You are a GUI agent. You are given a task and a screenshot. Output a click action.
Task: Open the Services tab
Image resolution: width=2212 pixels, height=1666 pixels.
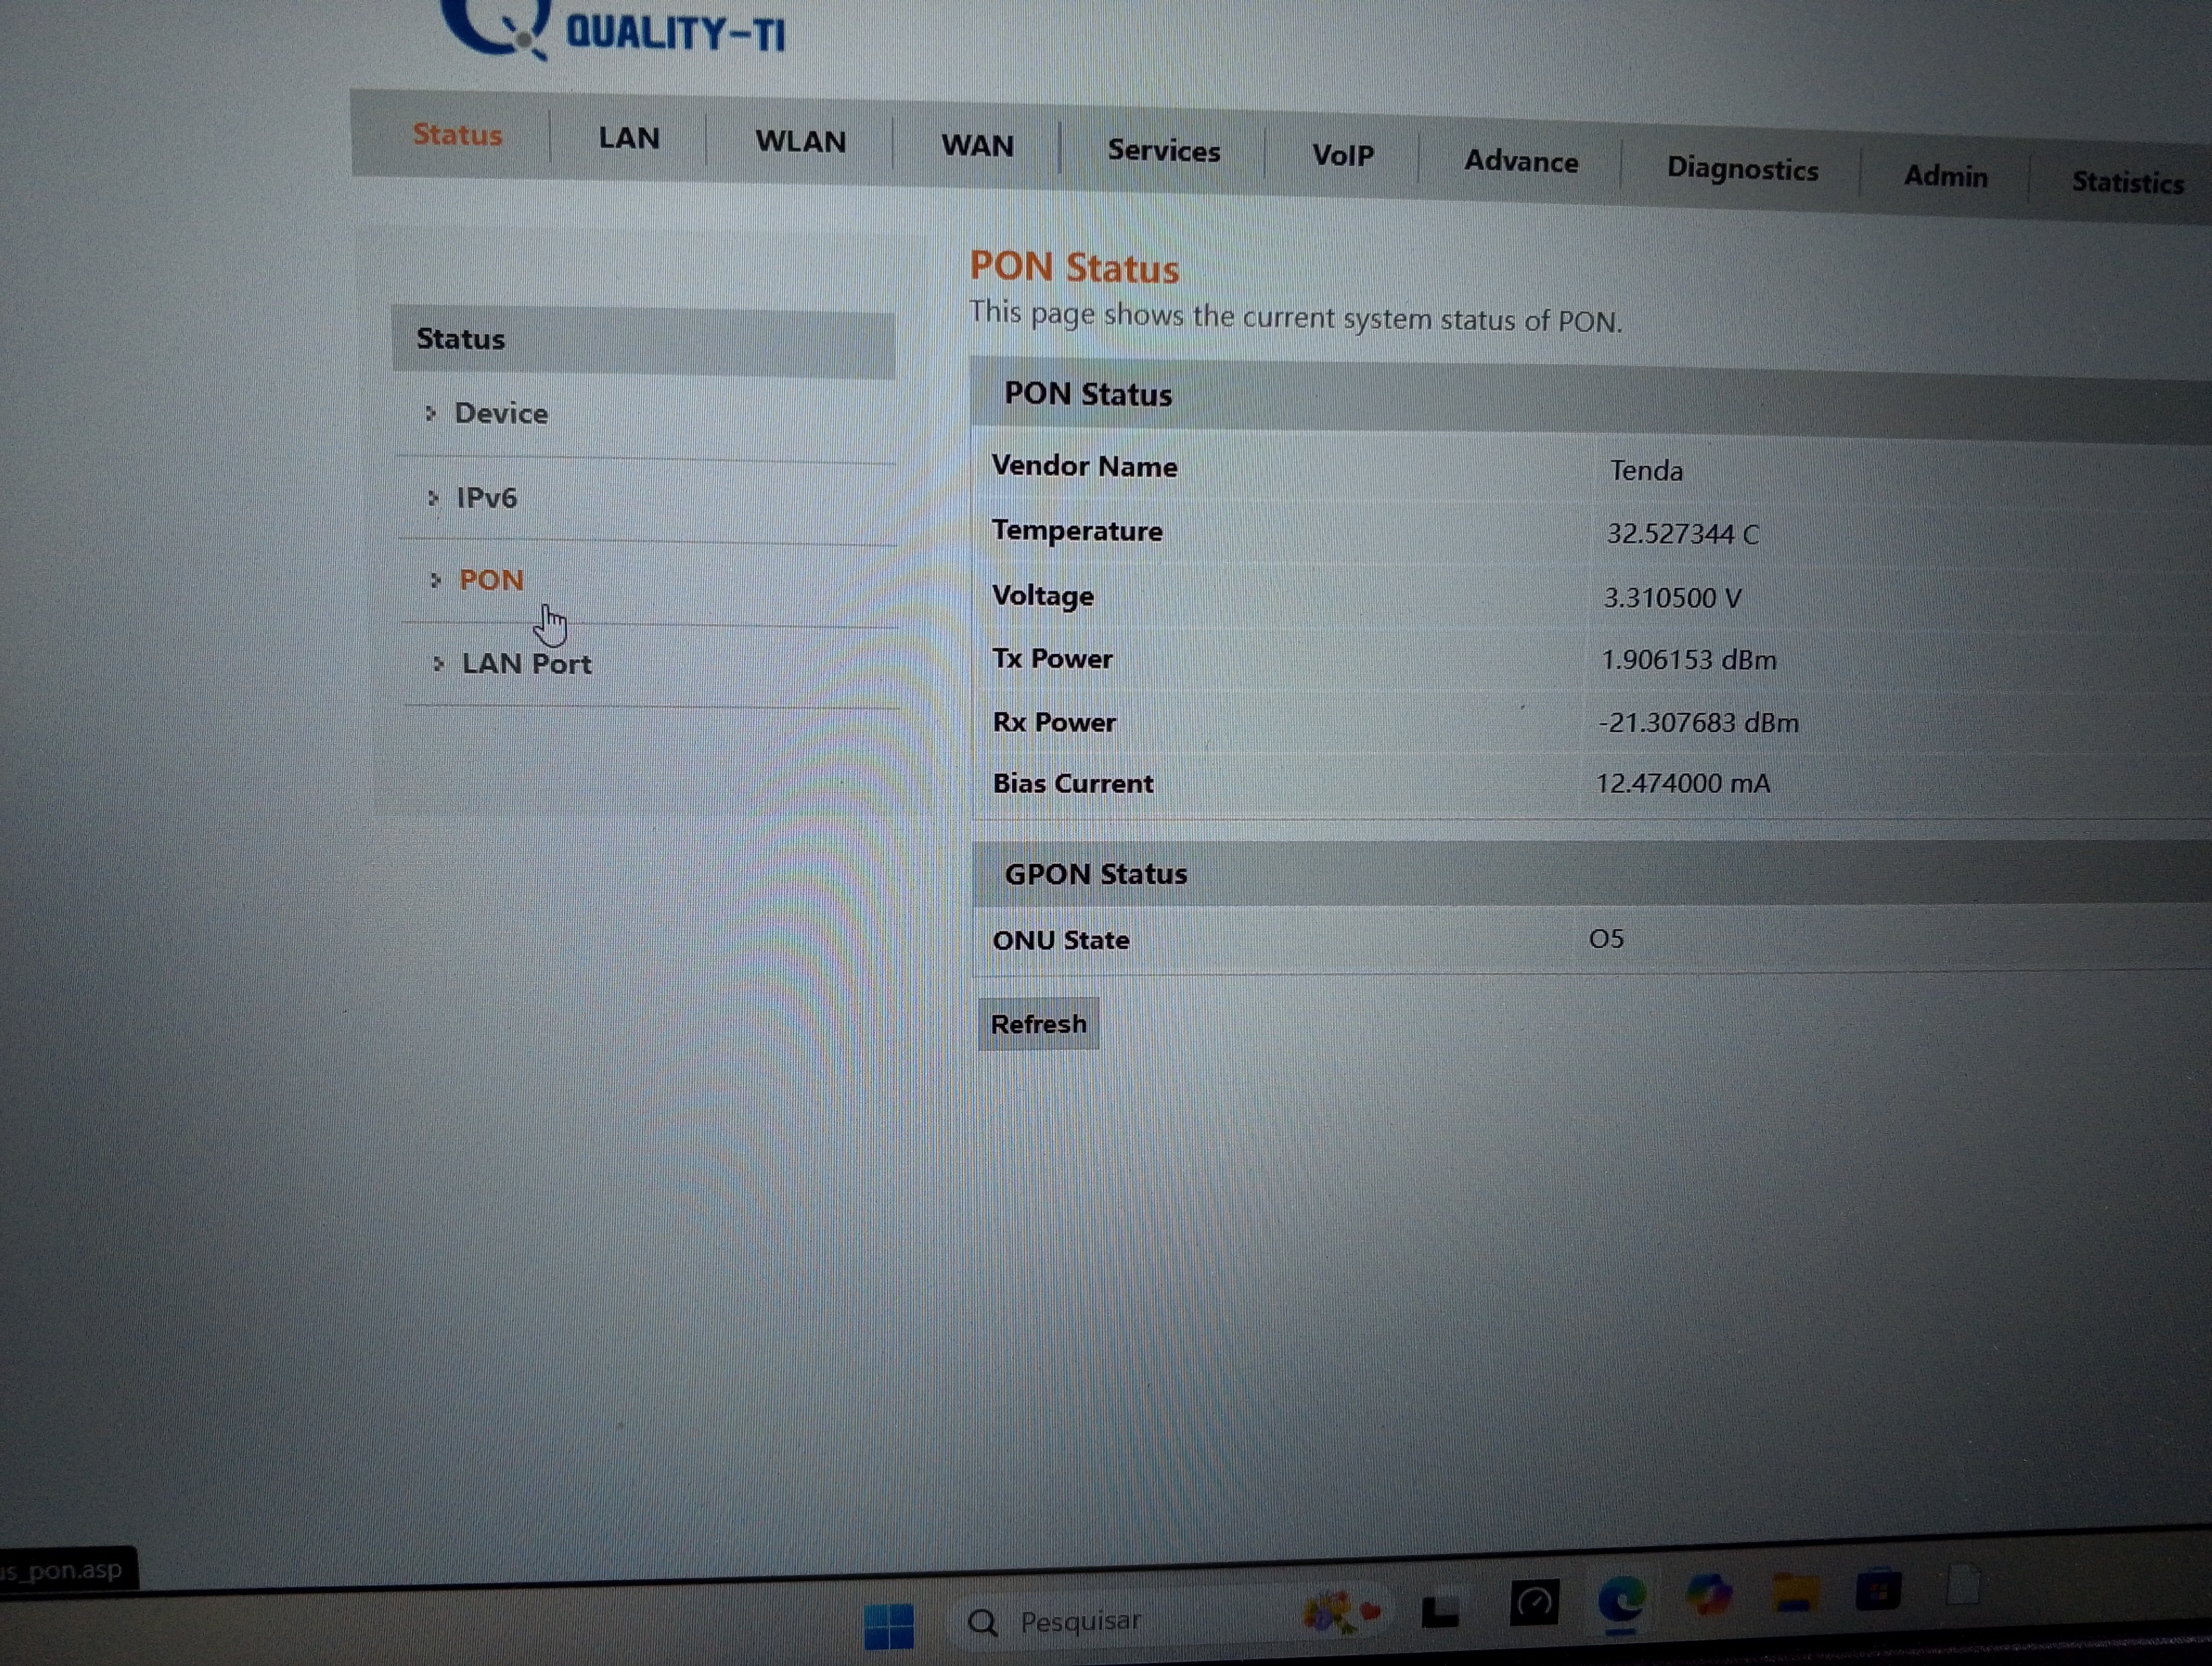[1163, 151]
